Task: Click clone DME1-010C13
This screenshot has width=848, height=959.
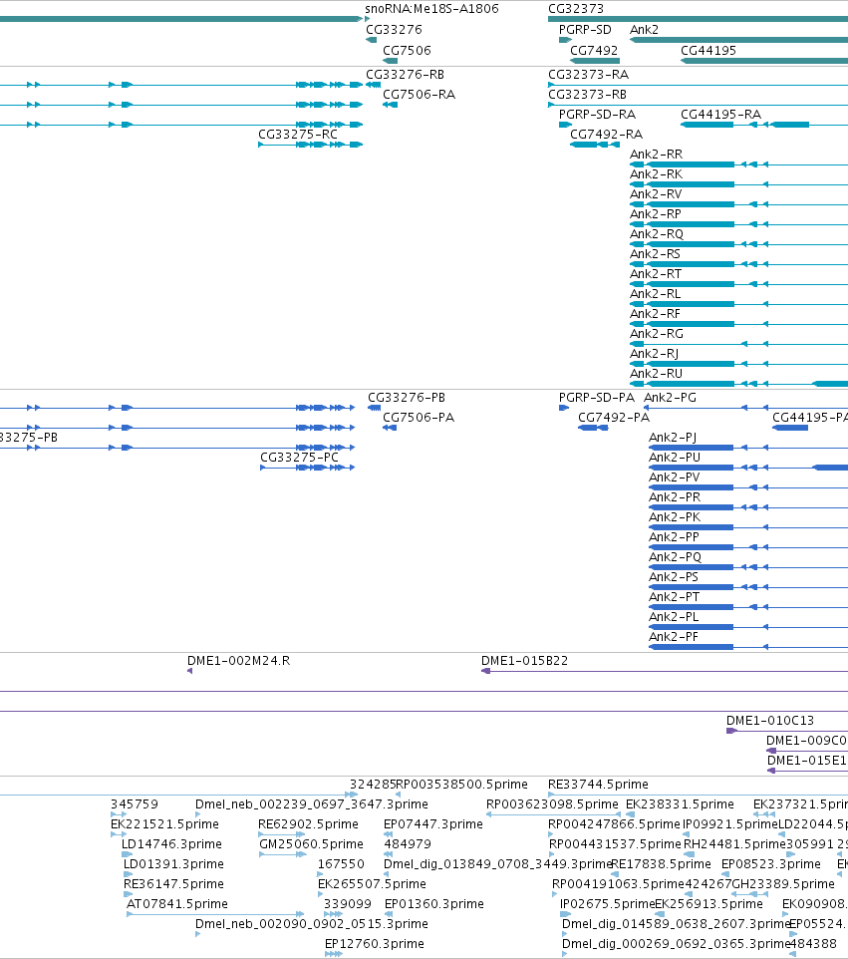Action: [769, 721]
